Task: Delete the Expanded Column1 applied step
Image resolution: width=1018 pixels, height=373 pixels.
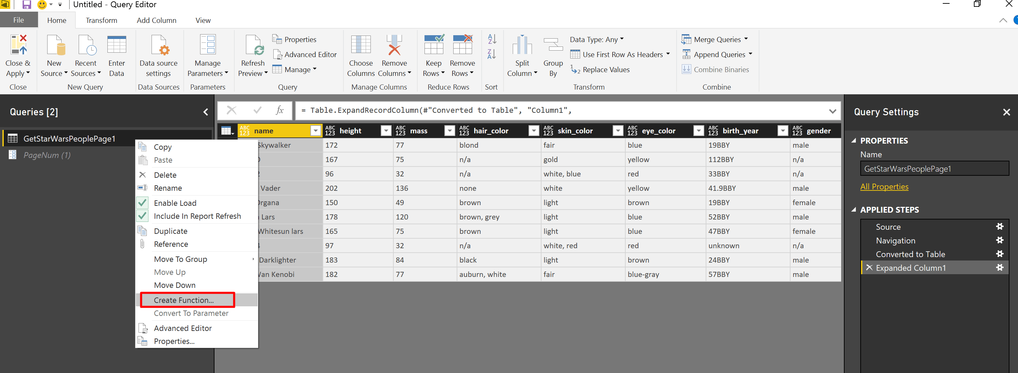Action: [869, 267]
